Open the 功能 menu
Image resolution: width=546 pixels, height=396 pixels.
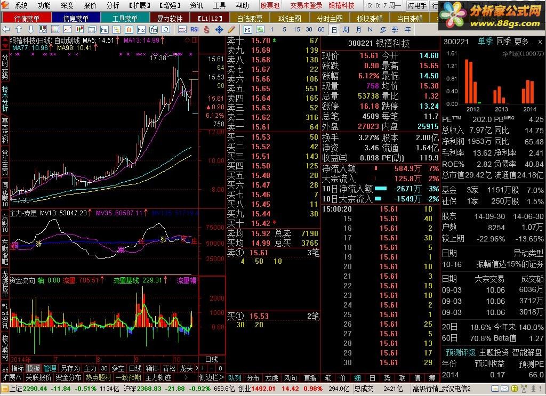tap(44, 5)
